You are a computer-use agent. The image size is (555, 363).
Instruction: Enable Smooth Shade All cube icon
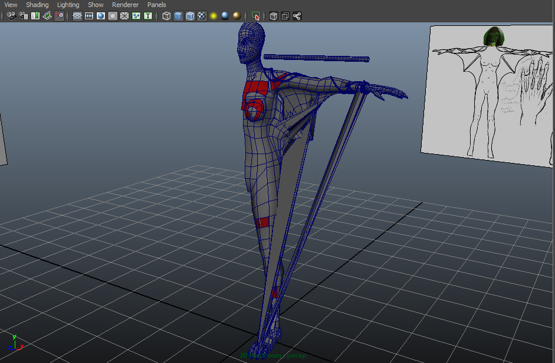click(x=178, y=16)
